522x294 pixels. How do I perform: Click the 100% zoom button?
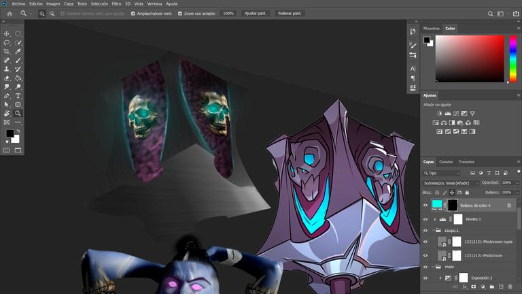(228, 14)
